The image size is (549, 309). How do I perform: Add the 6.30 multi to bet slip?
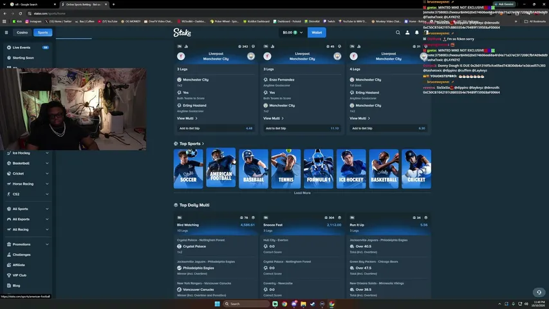tap(388, 128)
